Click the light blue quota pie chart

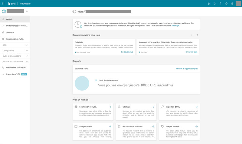click(82, 83)
